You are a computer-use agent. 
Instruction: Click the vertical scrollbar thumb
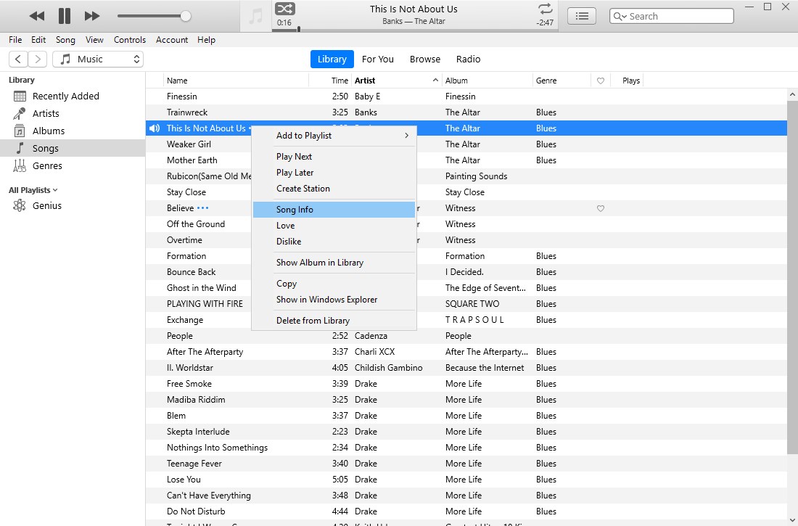[x=792, y=276]
